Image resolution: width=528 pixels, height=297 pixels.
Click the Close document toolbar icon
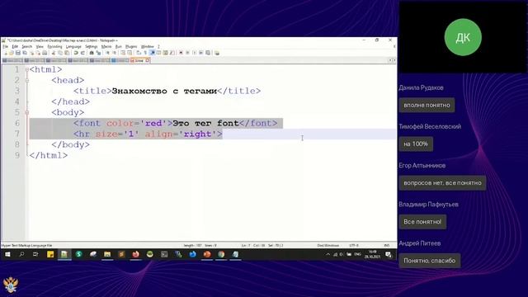point(31,53)
